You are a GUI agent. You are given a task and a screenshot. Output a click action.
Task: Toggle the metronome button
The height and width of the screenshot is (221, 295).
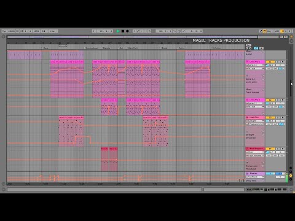coord(44,31)
